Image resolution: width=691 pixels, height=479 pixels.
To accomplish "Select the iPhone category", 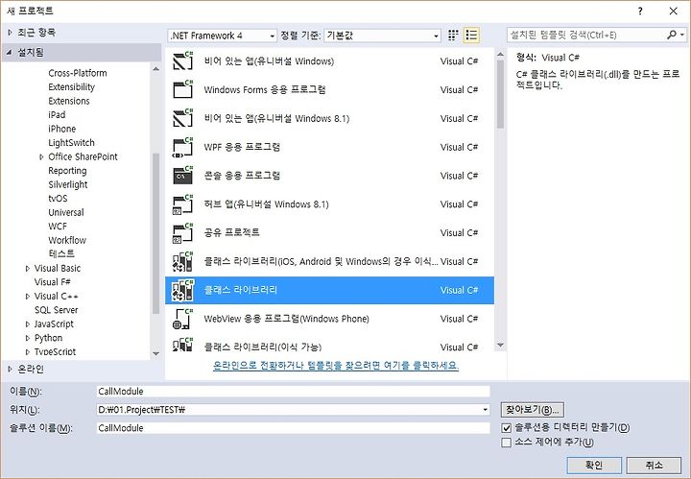I will click(61, 129).
